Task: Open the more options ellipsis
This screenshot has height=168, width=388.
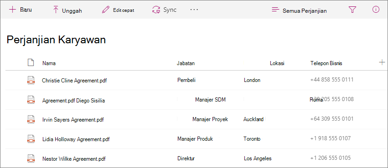Action: point(194,10)
